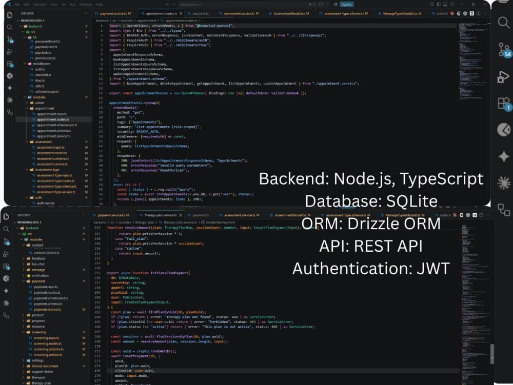
Task: Collapse lib folder in top window Explorer
Action: pos(25,37)
